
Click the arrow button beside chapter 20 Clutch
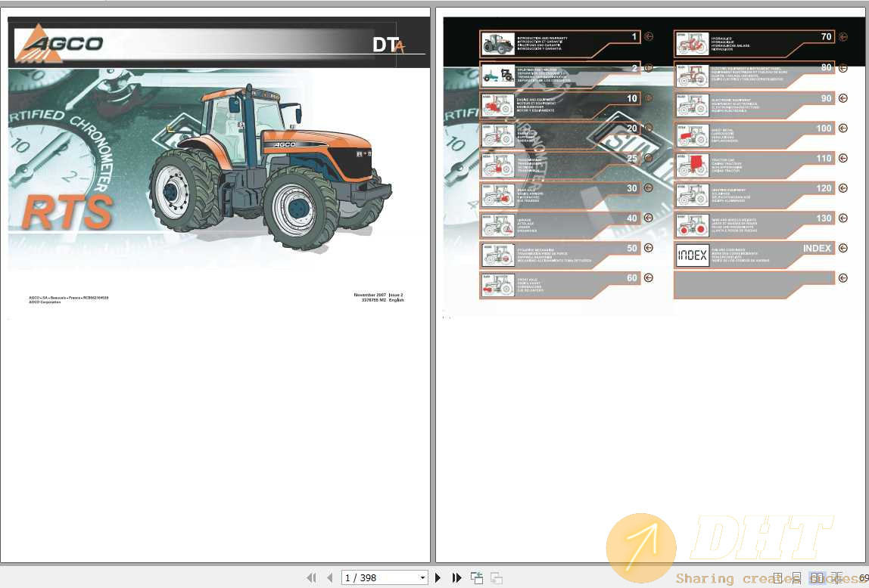click(x=648, y=128)
